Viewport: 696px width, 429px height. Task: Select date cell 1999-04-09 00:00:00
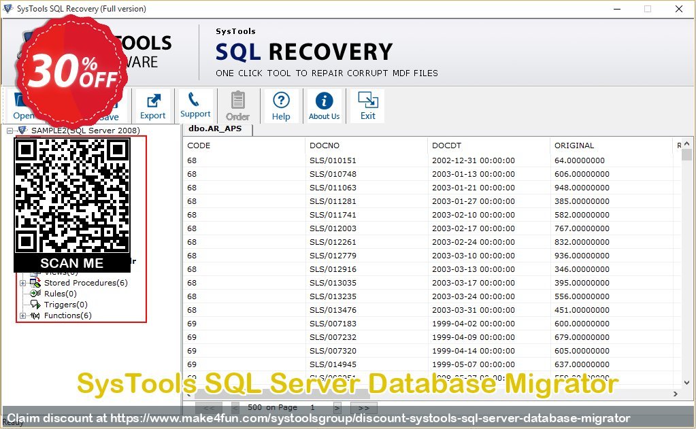pyautogui.click(x=473, y=337)
